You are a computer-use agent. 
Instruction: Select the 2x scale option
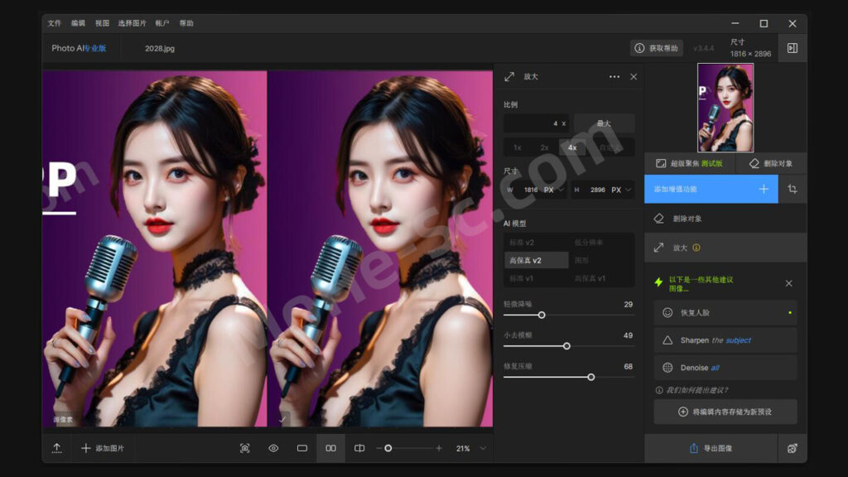pos(544,147)
